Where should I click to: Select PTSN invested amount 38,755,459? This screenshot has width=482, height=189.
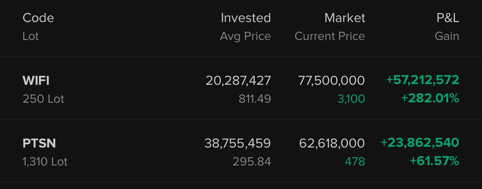click(237, 143)
